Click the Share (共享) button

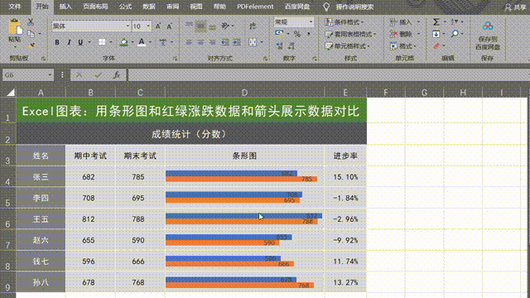[x=515, y=7]
